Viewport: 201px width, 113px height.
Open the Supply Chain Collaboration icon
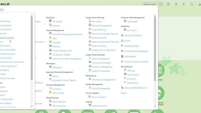click(90, 49)
